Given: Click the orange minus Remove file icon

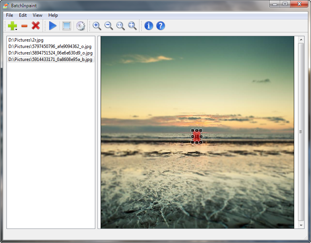Looking at the screenshot, I should click(x=24, y=26).
